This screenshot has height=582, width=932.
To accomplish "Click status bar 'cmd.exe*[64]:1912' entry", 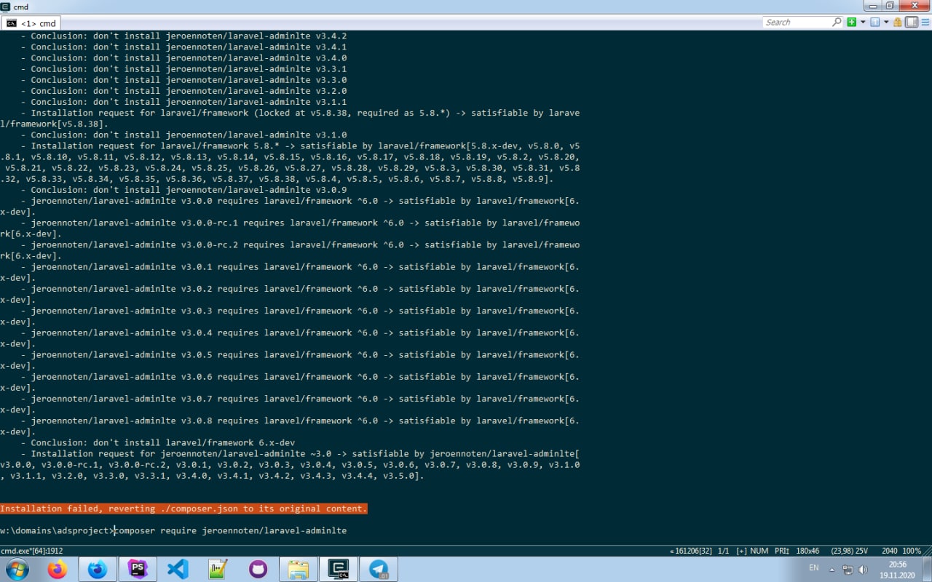I will tap(32, 551).
